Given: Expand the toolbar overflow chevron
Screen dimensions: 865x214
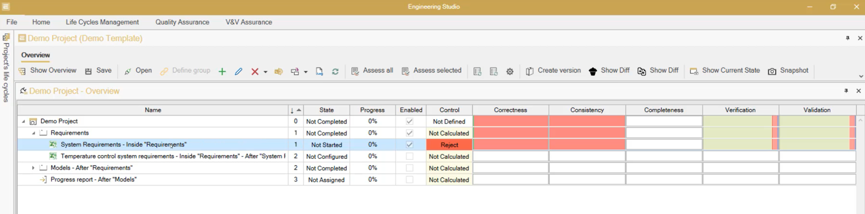Looking at the screenshot, I should tap(861, 76).
